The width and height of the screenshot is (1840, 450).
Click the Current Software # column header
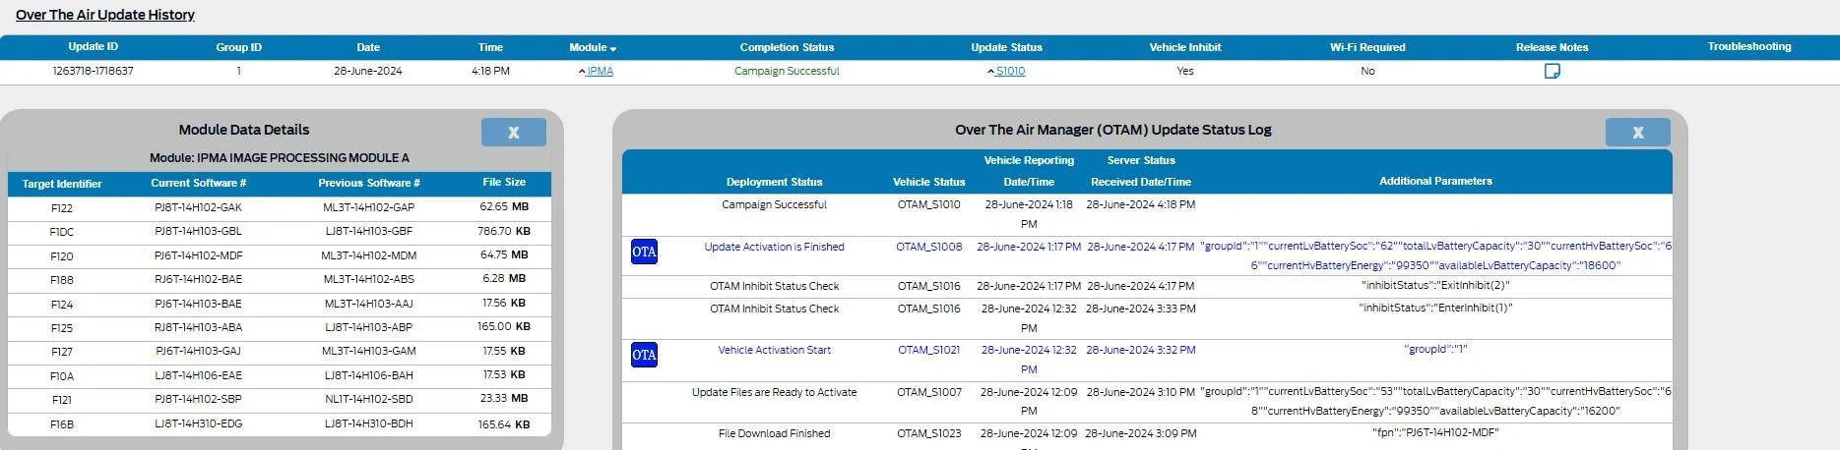(x=198, y=183)
